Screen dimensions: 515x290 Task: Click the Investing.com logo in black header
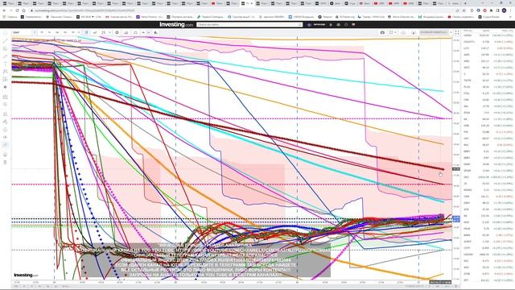pos(176,24)
